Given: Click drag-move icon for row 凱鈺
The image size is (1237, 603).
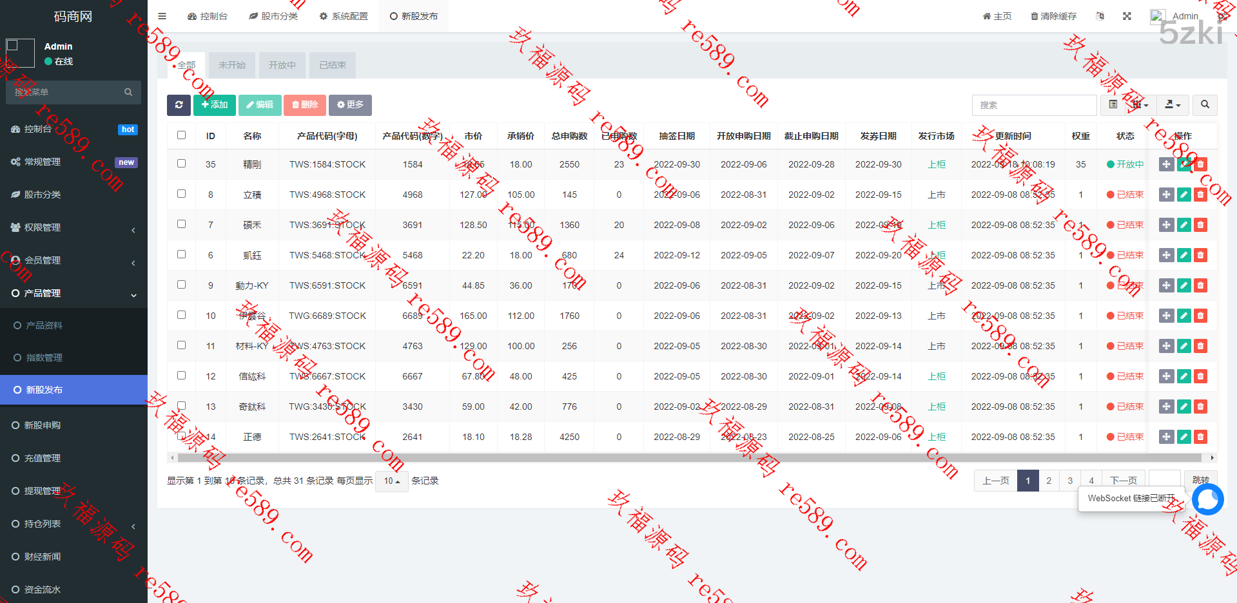Looking at the screenshot, I should (1166, 255).
